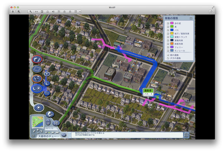Click the news ticker message text
Screen dimensions: 224x152
tap(90, 134)
